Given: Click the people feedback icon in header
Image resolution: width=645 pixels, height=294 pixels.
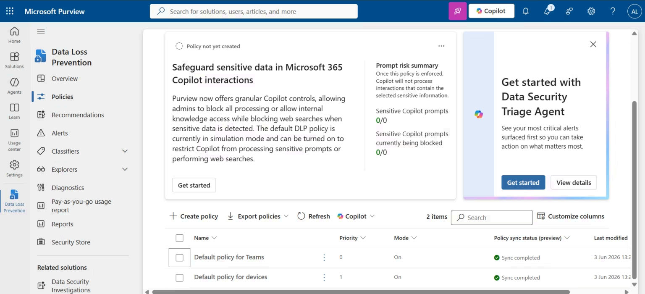Looking at the screenshot, I should coord(569,11).
